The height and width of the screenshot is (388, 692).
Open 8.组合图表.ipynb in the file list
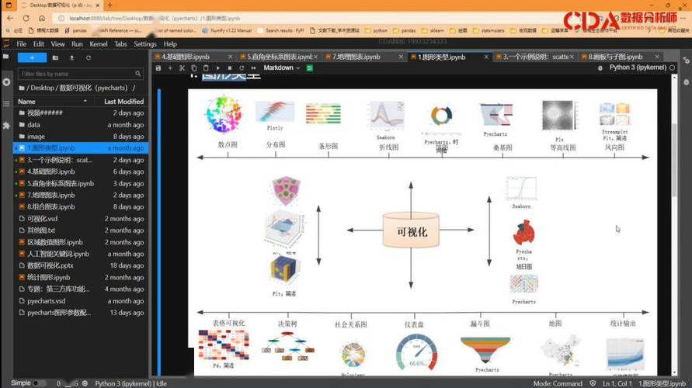[80, 206]
